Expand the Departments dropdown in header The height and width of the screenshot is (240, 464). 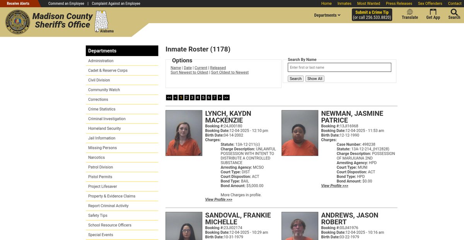(327, 15)
